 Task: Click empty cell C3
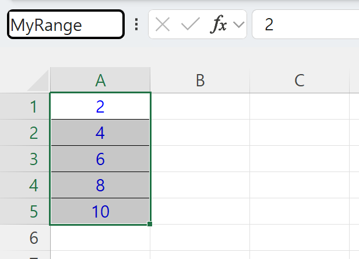300,159
